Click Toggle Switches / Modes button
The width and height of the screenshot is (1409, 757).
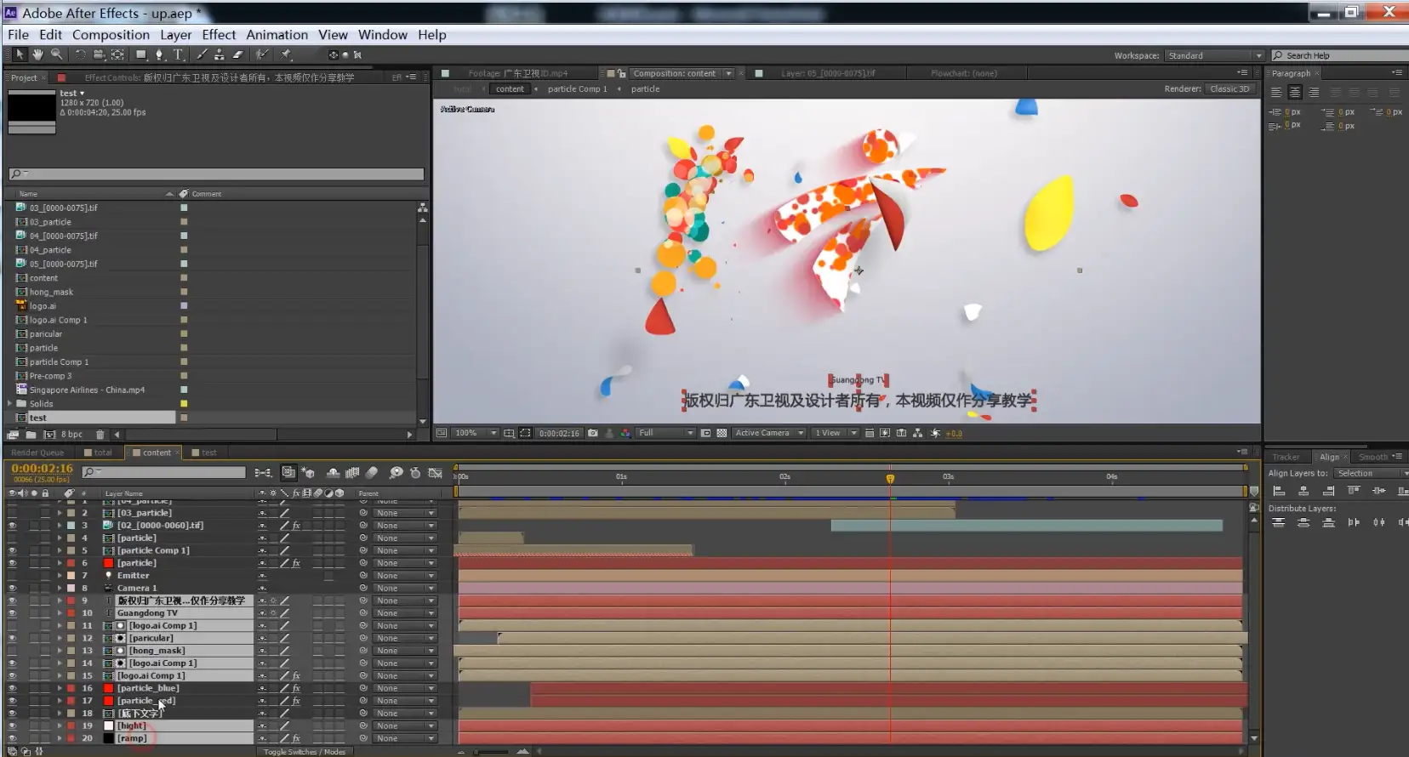pos(305,752)
